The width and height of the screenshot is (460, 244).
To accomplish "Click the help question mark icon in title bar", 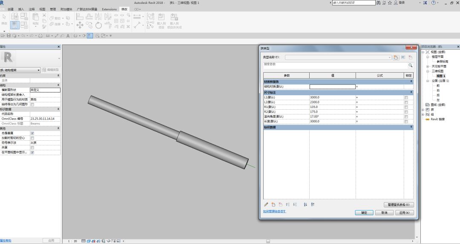I will [434, 3].
